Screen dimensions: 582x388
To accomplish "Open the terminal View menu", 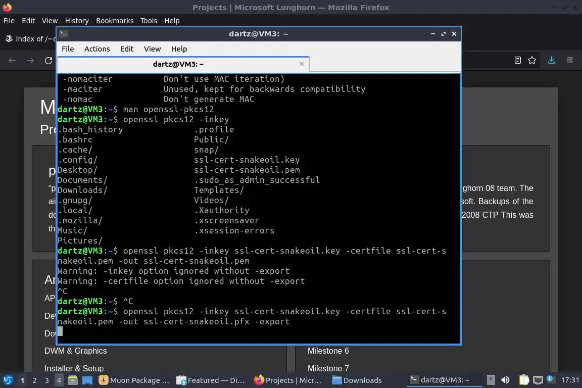I will tap(152, 49).
